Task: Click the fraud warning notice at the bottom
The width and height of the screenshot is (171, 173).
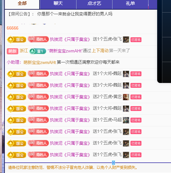Action: 73,168
